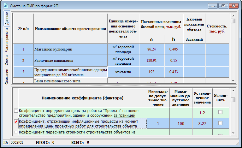Click кг/смена unit cell
242x148 pixels.
123,72
